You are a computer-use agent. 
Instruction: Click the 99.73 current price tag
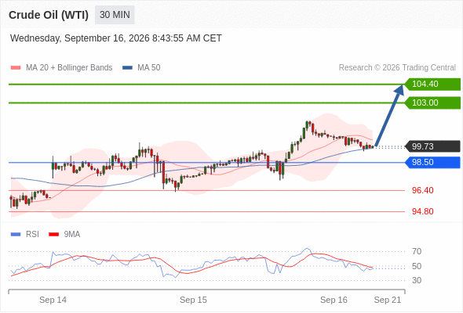click(x=432, y=146)
